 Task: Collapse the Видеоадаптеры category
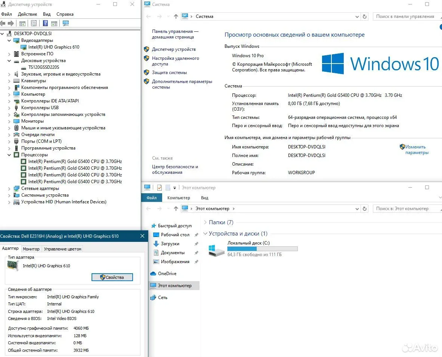pos(9,40)
